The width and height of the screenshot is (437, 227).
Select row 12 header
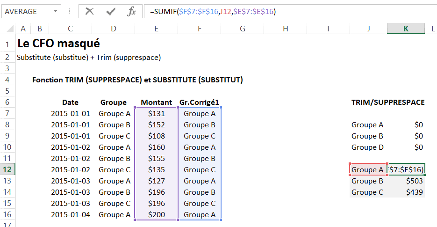pos(7,169)
